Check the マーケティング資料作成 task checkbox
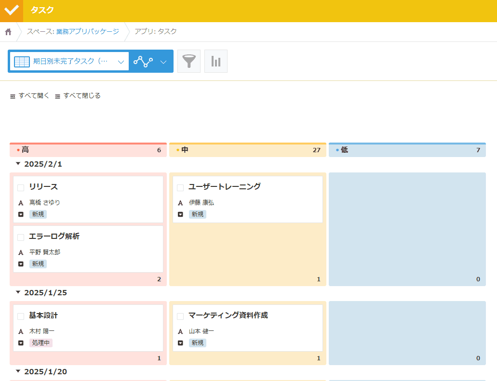Screen dimensions: 497x381 [180, 316]
